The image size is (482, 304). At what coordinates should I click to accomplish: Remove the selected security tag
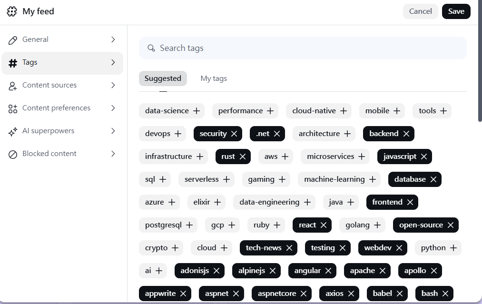234,134
